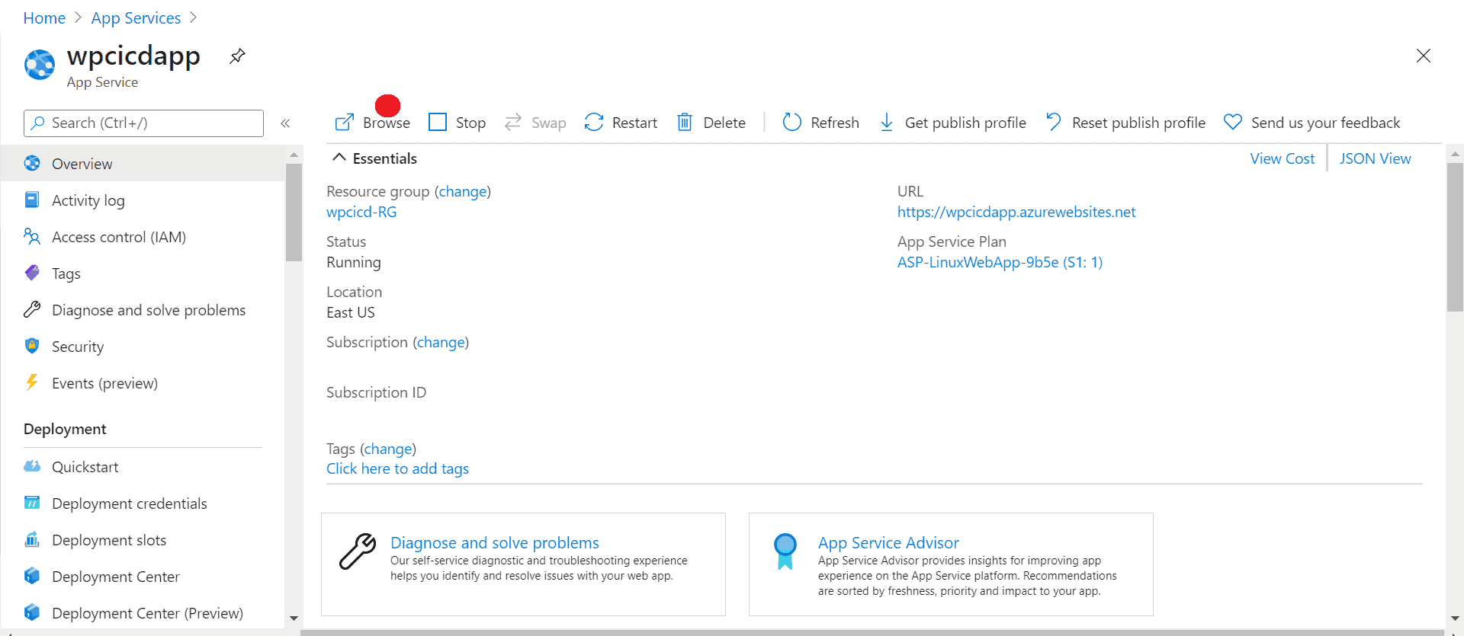Click the purple Tags icon
The image size is (1464, 636).
32,273
